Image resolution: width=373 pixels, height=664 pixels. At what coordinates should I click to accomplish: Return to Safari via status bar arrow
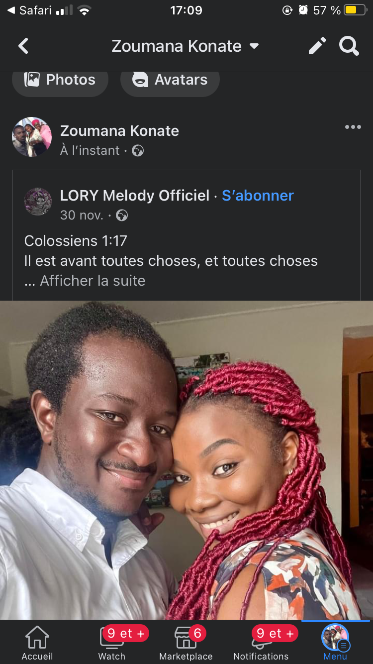click(x=29, y=10)
